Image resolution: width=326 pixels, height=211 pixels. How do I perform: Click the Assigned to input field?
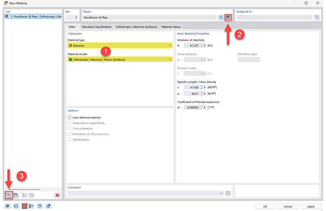click(x=274, y=18)
